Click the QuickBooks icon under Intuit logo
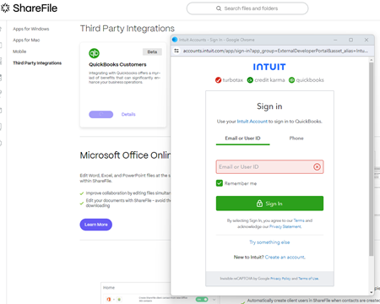380x304 pixels. [x=291, y=80]
